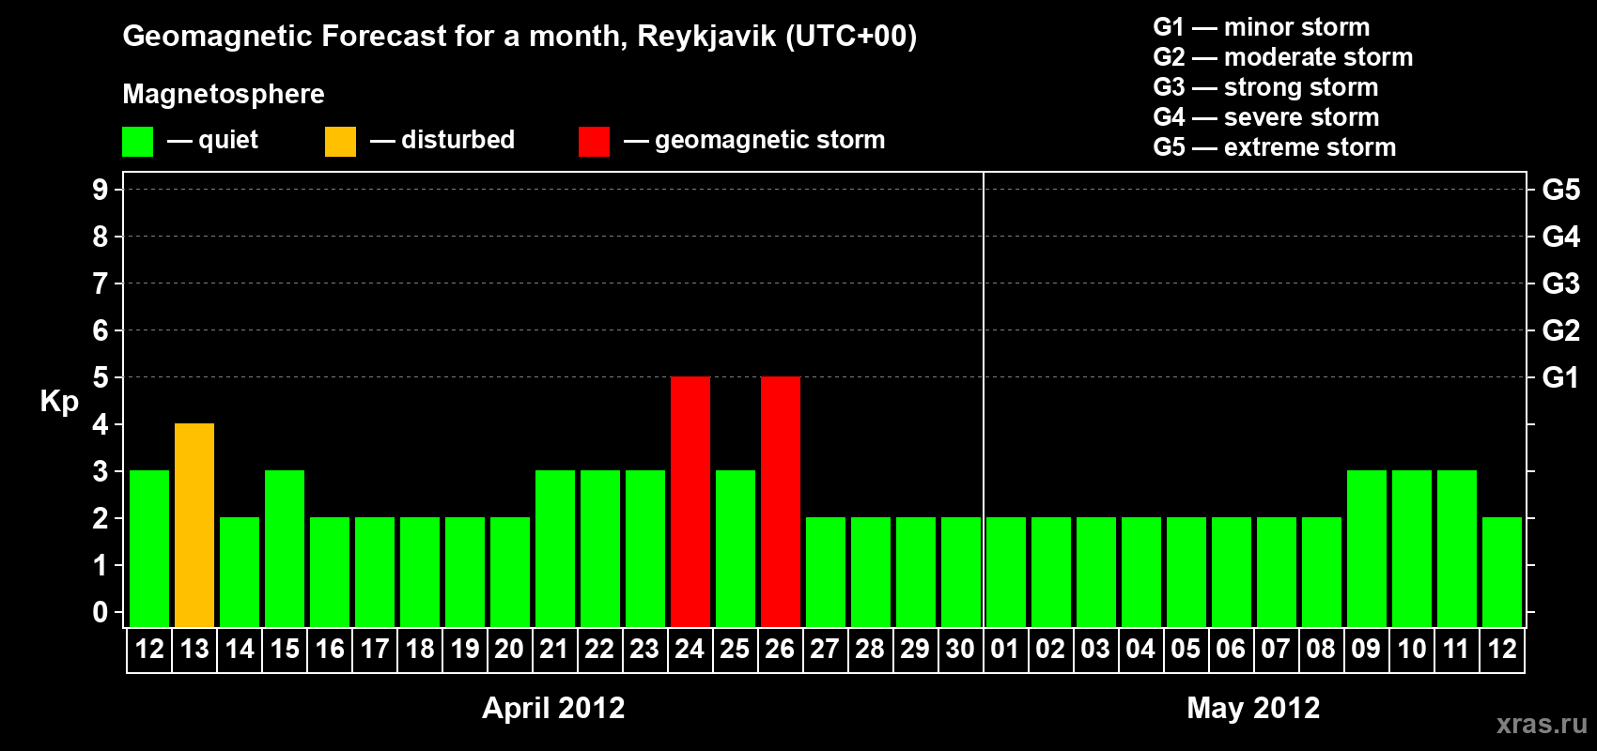This screenshot has width=1597, height=751.
Task: Click the green bar for April 12
Action: (149, 548)
